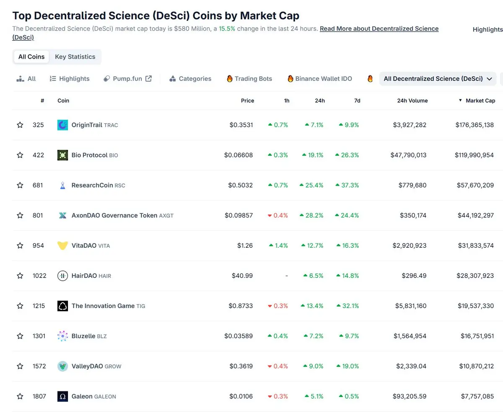Open the Categories filter
The image size is (503, 414).
(190, 79)
